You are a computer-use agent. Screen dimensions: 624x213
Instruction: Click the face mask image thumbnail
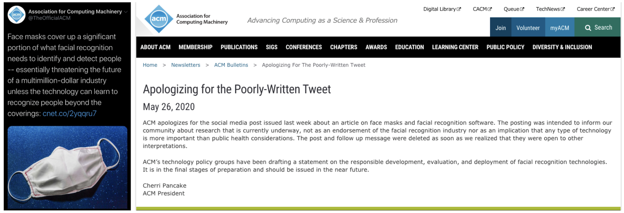[67, 167]
